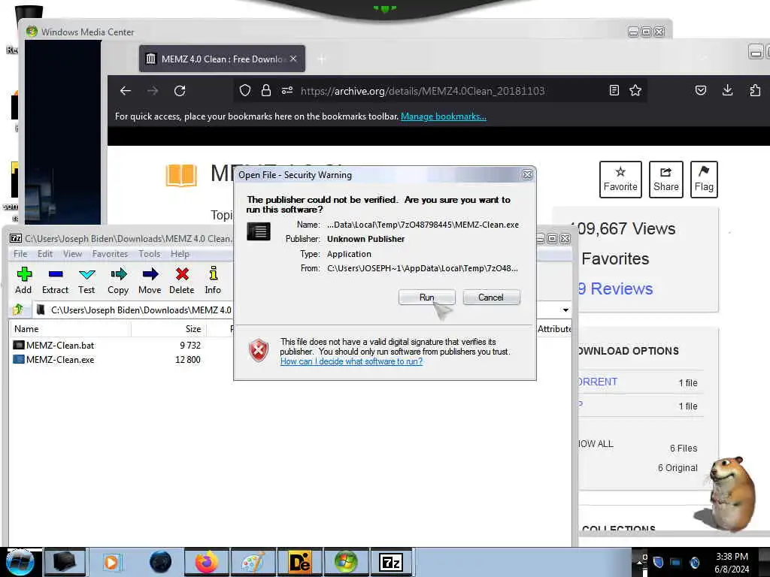Image resolution: width=770 pixels, height=577 pixels.
Task: Click the 7-Zip taskbar icon
Action: [390, 562]
